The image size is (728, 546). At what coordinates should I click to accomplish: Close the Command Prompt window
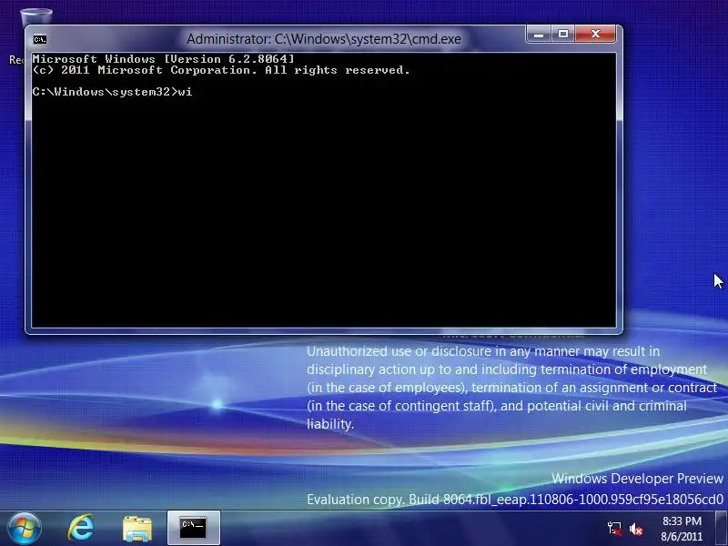[596, 34]
